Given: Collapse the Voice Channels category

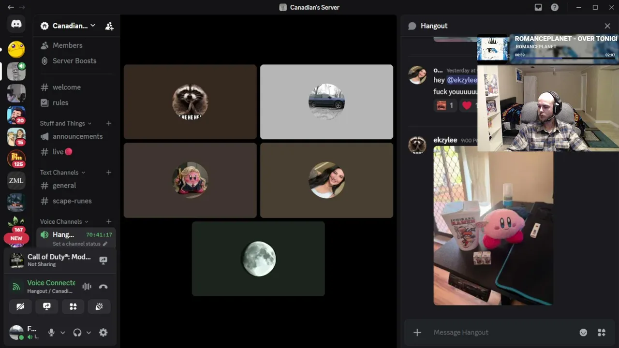Looking at the screenshot, I should click(64, 222).
